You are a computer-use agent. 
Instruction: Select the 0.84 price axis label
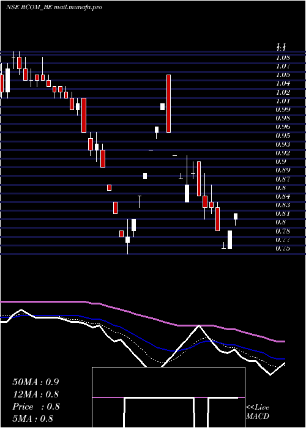[283, 196]
